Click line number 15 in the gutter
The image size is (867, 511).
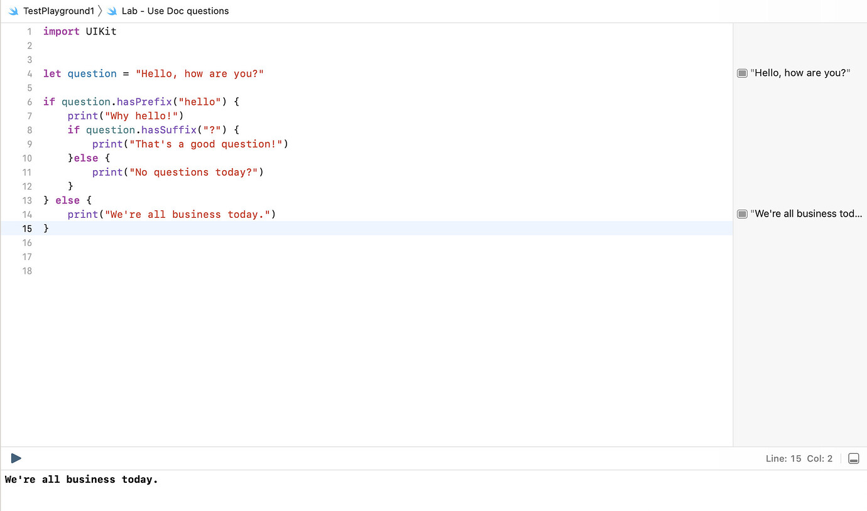point(27,229)
